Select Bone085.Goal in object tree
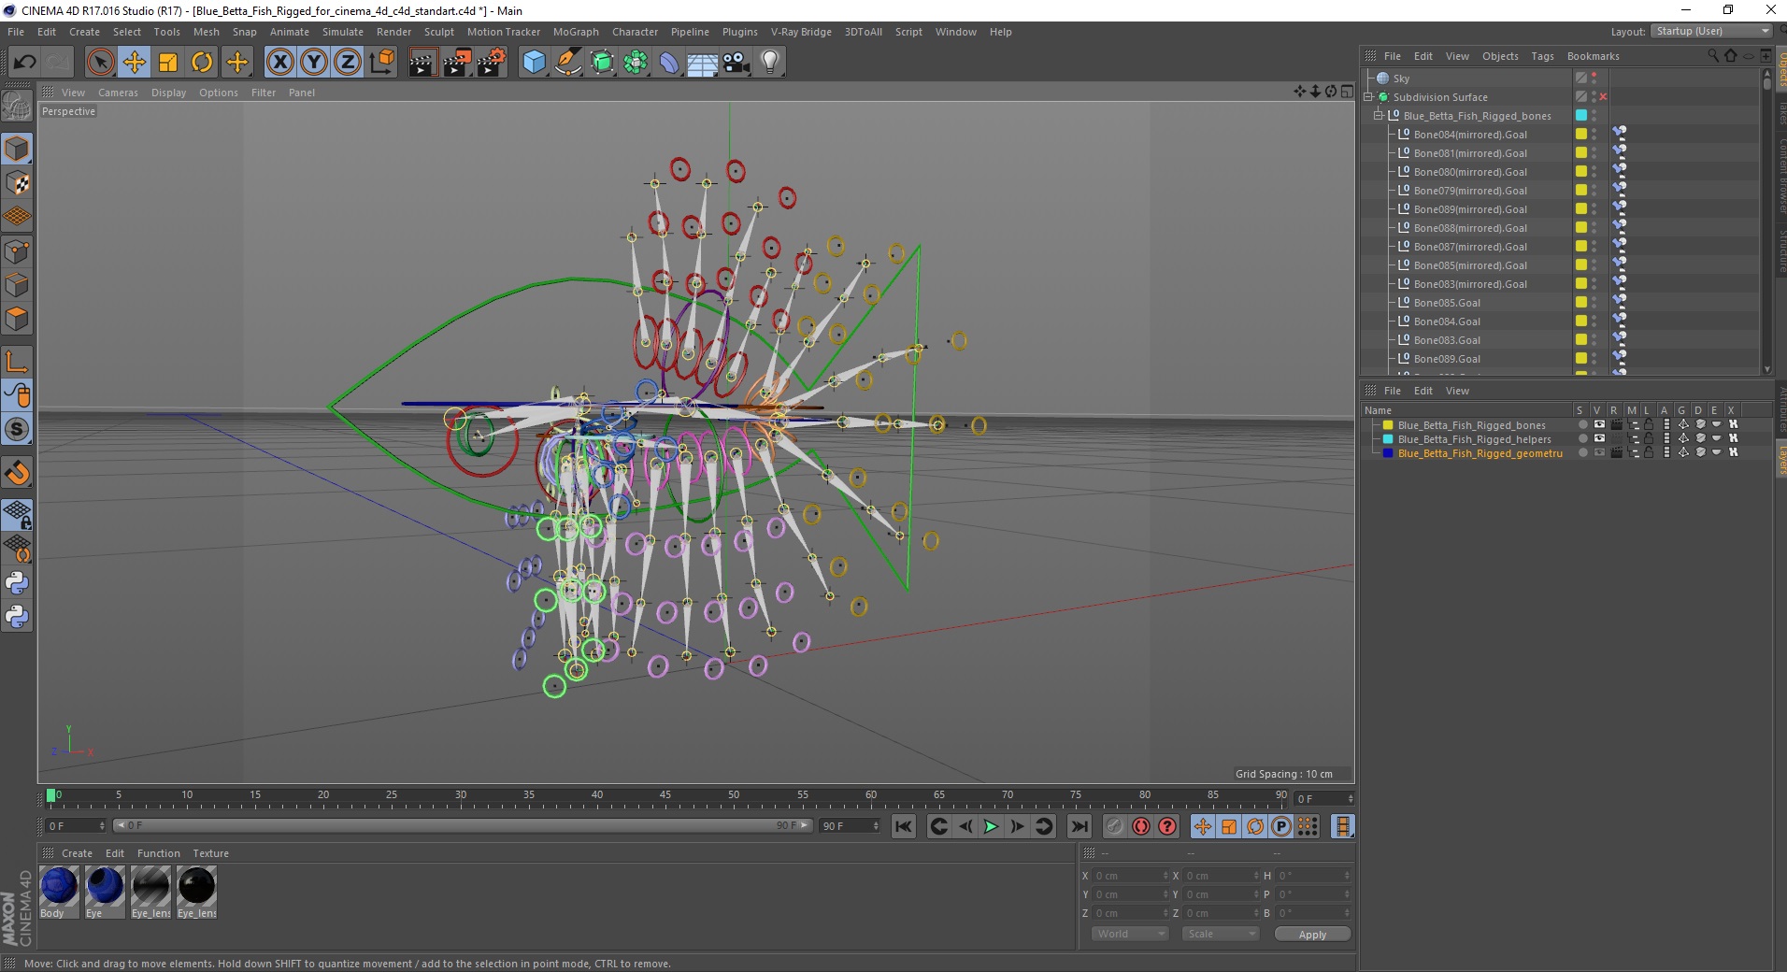This screenshot has height=972, width=1787. coord(1446,303)
